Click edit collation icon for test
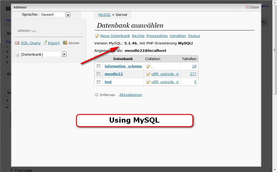The width and height of the screenshot is (277, 172). [x=148, y=82]
